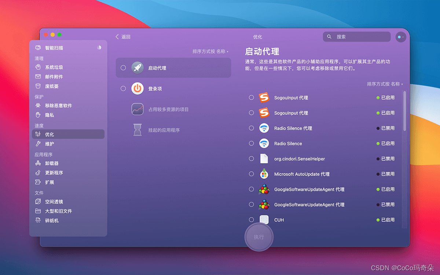Open the 已禁用 status menu for Radio Silence 代理
The width and height of the screenshot is (440, 275).
[385, 128]
